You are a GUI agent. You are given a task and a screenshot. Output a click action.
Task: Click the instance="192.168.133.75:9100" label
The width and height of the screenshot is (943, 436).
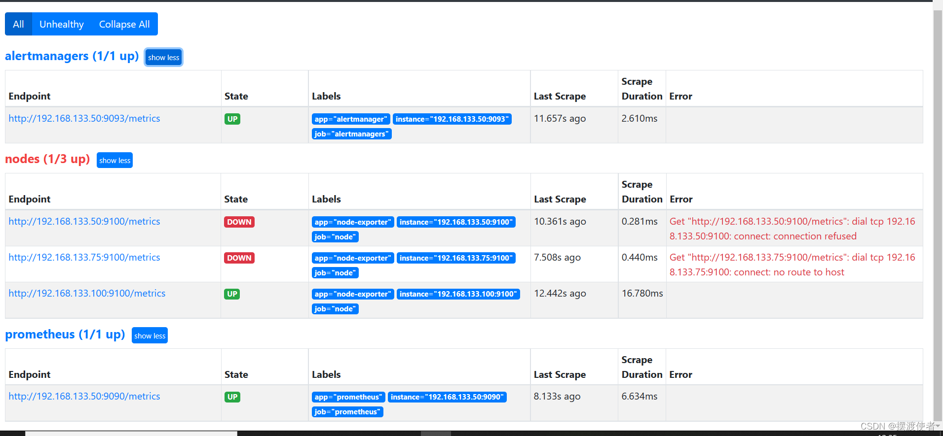pos(456,258)
